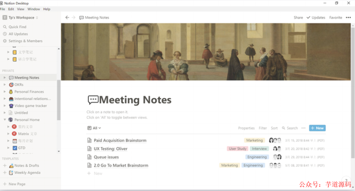Open the View menu
355x191 pixels.
click(21, 9)
